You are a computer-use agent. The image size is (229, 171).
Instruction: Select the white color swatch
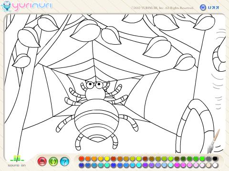[215, 165]
